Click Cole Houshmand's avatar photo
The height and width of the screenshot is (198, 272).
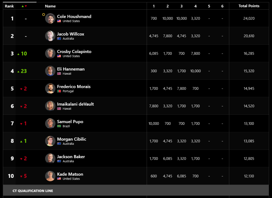click(50, 18)
